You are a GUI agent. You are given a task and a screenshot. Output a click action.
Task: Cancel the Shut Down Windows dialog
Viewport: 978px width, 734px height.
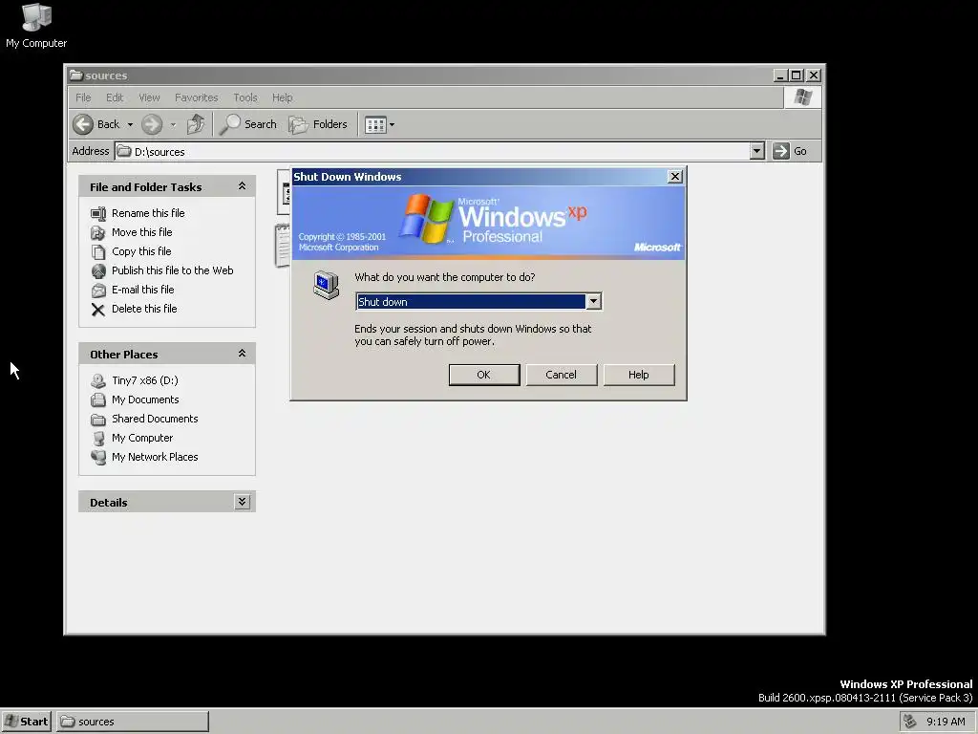(562, 375)
